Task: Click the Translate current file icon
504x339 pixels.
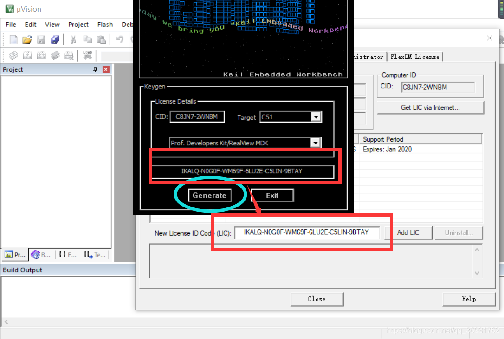Action: (13, 55)
